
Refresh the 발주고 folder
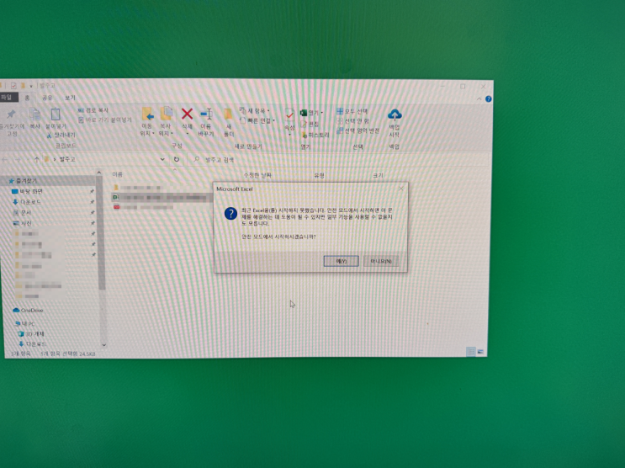tap(176, 159)
